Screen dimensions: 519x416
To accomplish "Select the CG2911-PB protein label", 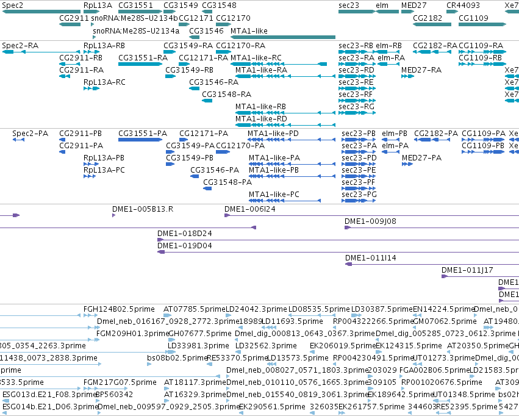I will tap(81, 134).
